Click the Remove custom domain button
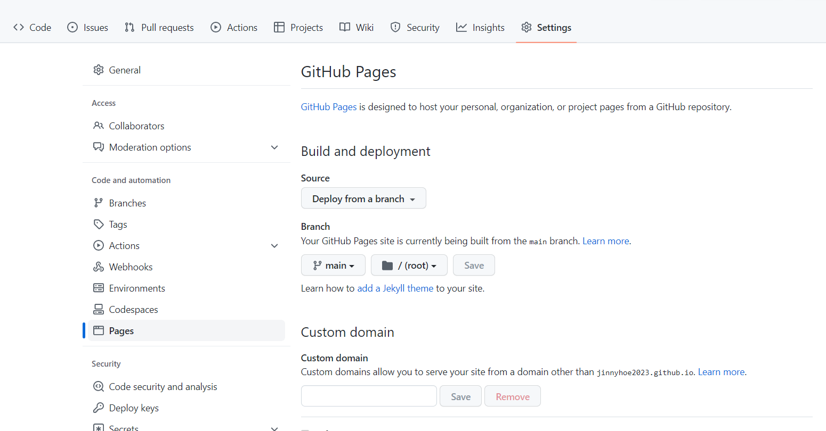Viewport: 826px width, 431px height. 513,396
